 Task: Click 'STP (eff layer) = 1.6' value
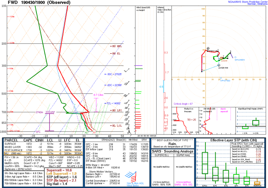pyautogui.click(x=62, y=177)
